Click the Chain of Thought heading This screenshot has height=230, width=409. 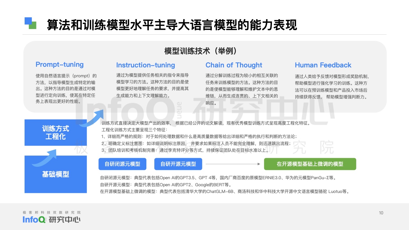(234, 65)
